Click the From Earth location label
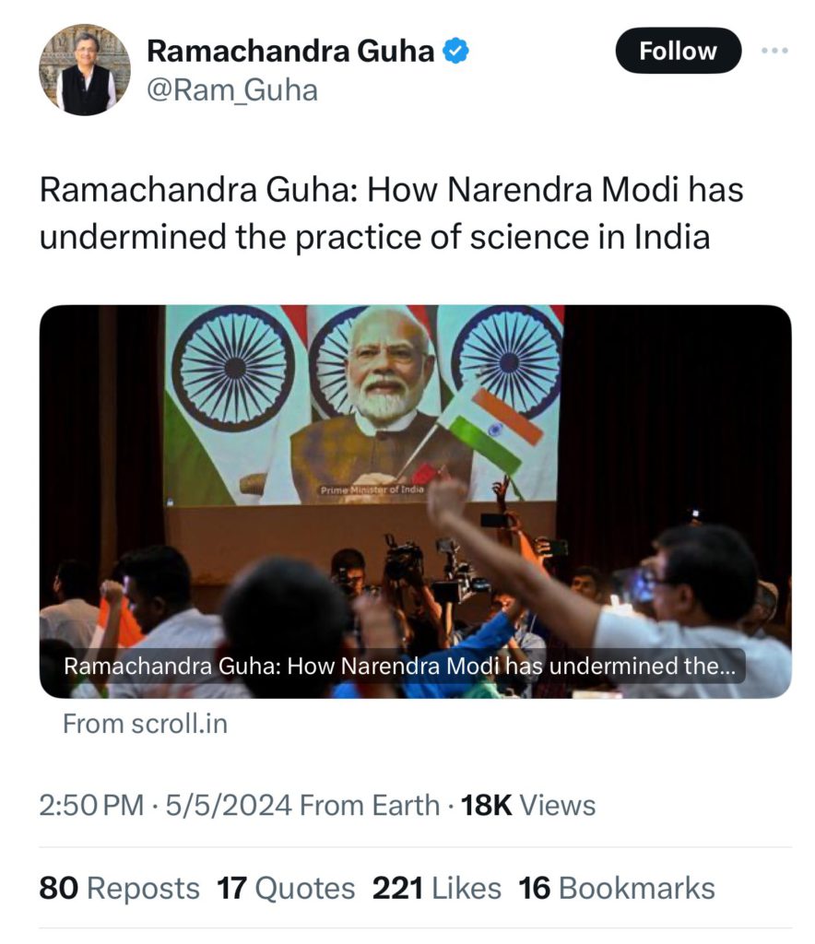This screenshot has width=815, height=944. [x=371, y=806]
